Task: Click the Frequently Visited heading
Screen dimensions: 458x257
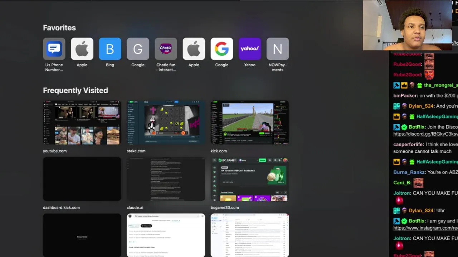Action: pos(75,90)
